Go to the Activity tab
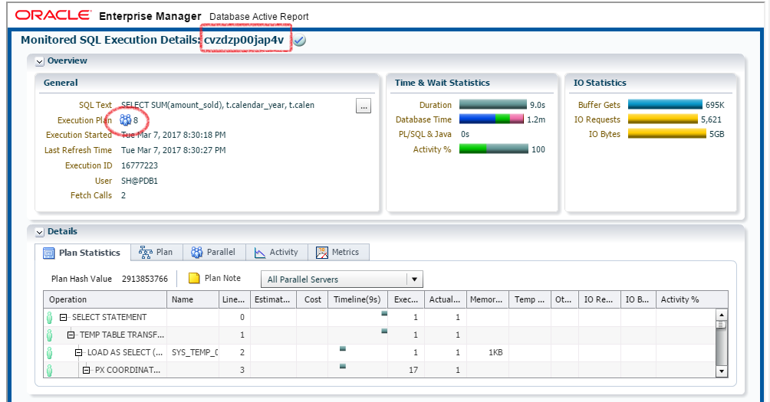Screen dimensions: 770x402 276,252
